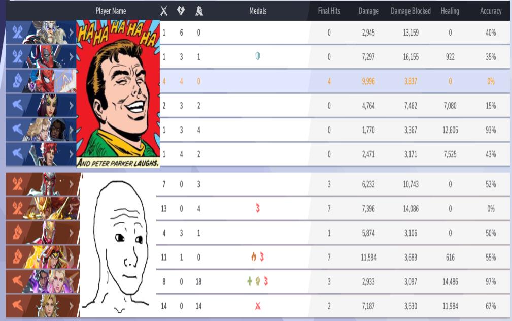Click the Damage Blocked column header
This screenshot has height=321, width=512.
coord(411,11)
